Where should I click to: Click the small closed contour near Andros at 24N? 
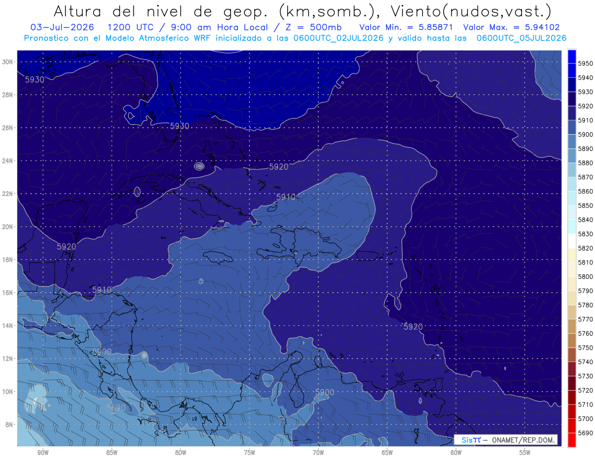coord(199,166)
